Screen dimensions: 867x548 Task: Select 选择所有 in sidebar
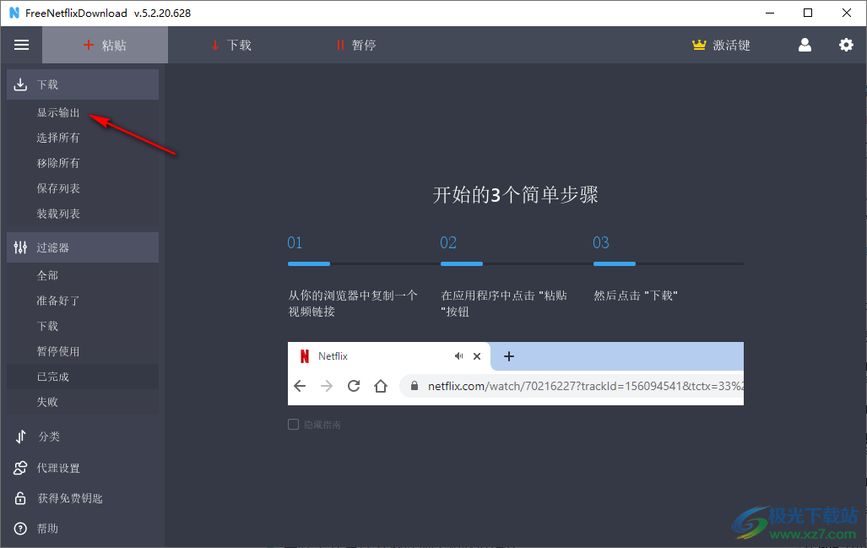58,138
